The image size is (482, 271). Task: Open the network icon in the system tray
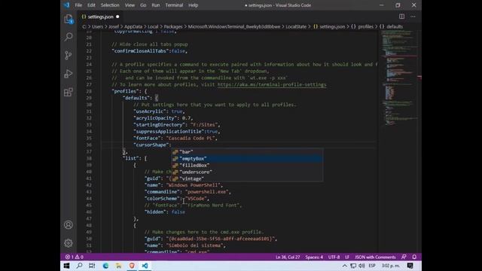coord(353,266)
